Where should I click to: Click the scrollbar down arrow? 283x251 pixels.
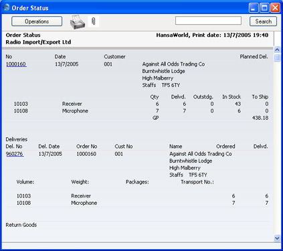[277, 238]
